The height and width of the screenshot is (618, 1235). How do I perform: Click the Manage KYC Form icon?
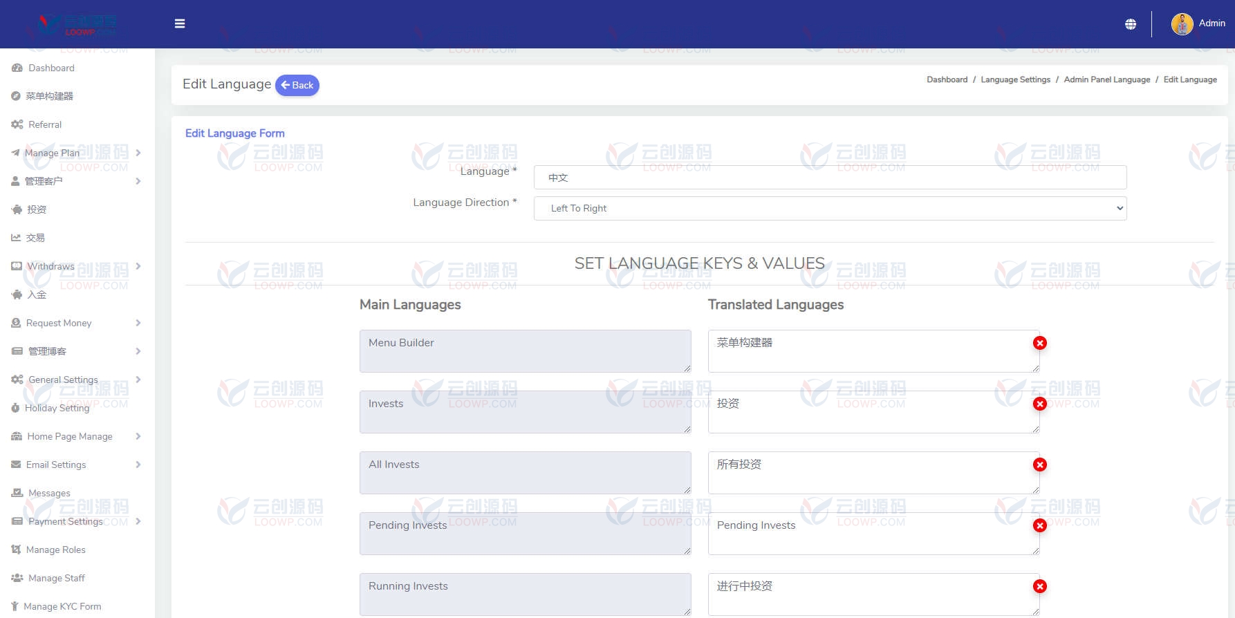point(15,606)
